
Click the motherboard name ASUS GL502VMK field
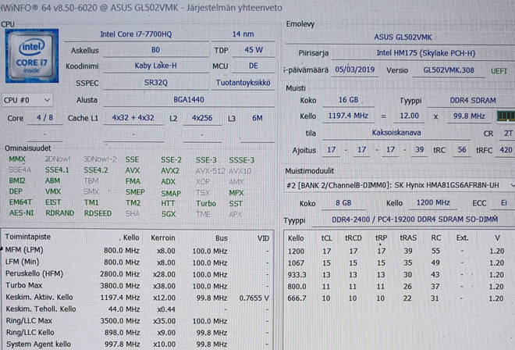pyautogui.click(x=403, y=37)
